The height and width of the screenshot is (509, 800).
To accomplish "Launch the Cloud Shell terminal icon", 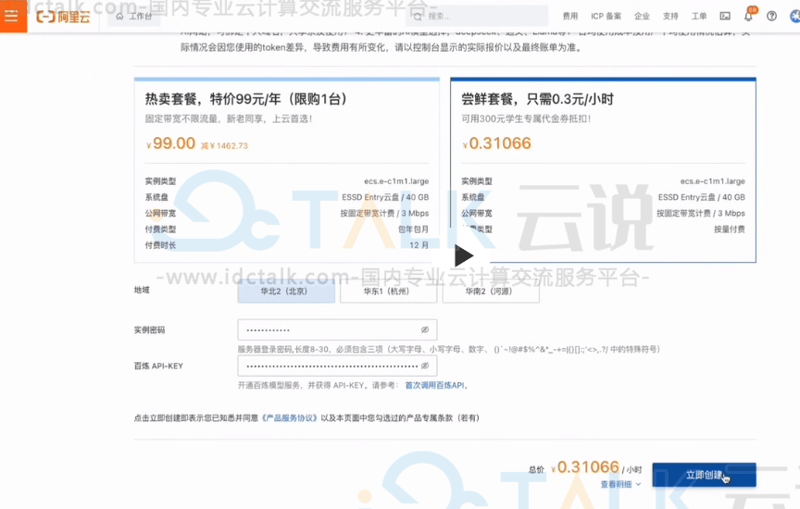I will [x=725, y=17].
